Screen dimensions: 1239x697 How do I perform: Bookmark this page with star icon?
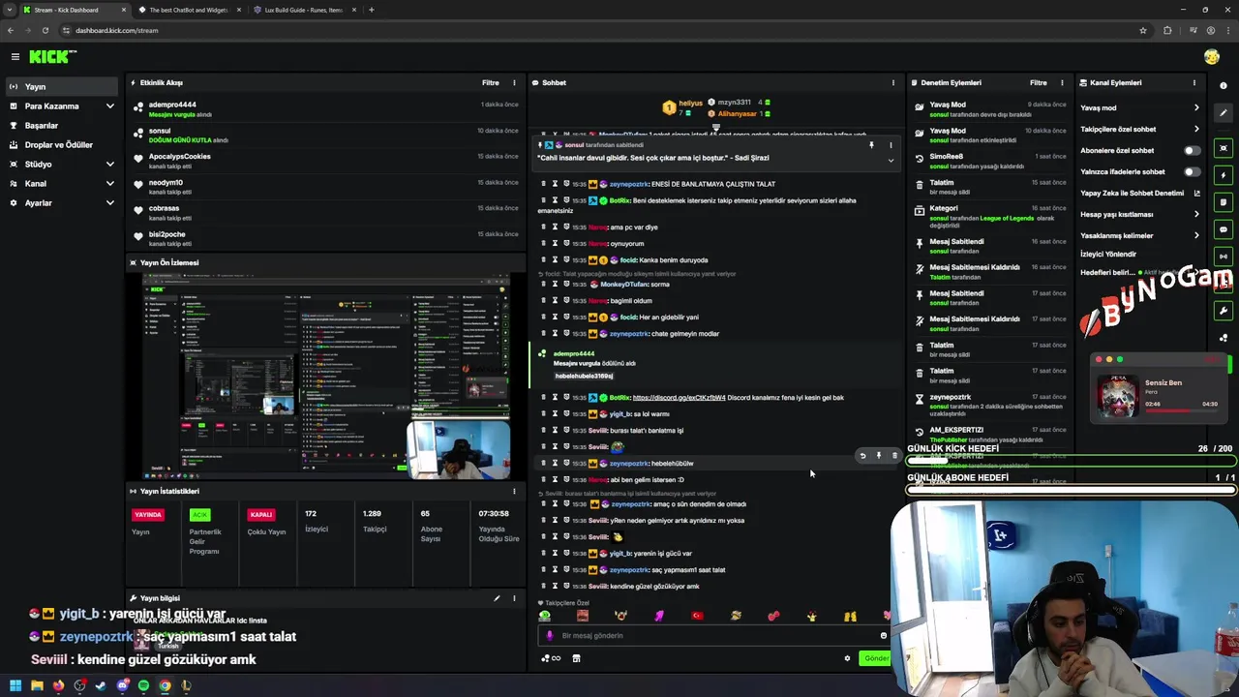pyautogui.click(x=1143, y=30)
